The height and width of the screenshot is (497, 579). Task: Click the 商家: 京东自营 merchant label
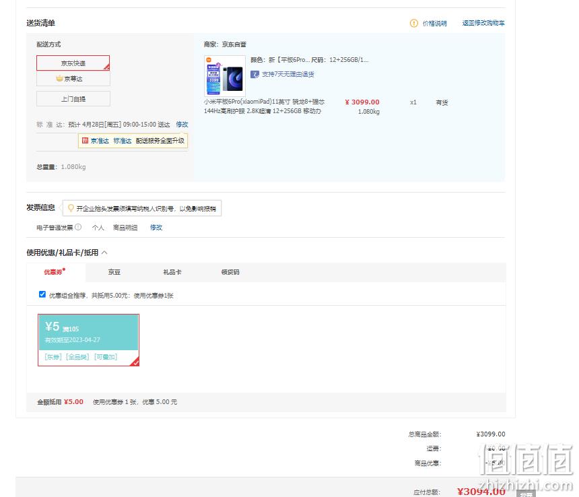(225, 44)
